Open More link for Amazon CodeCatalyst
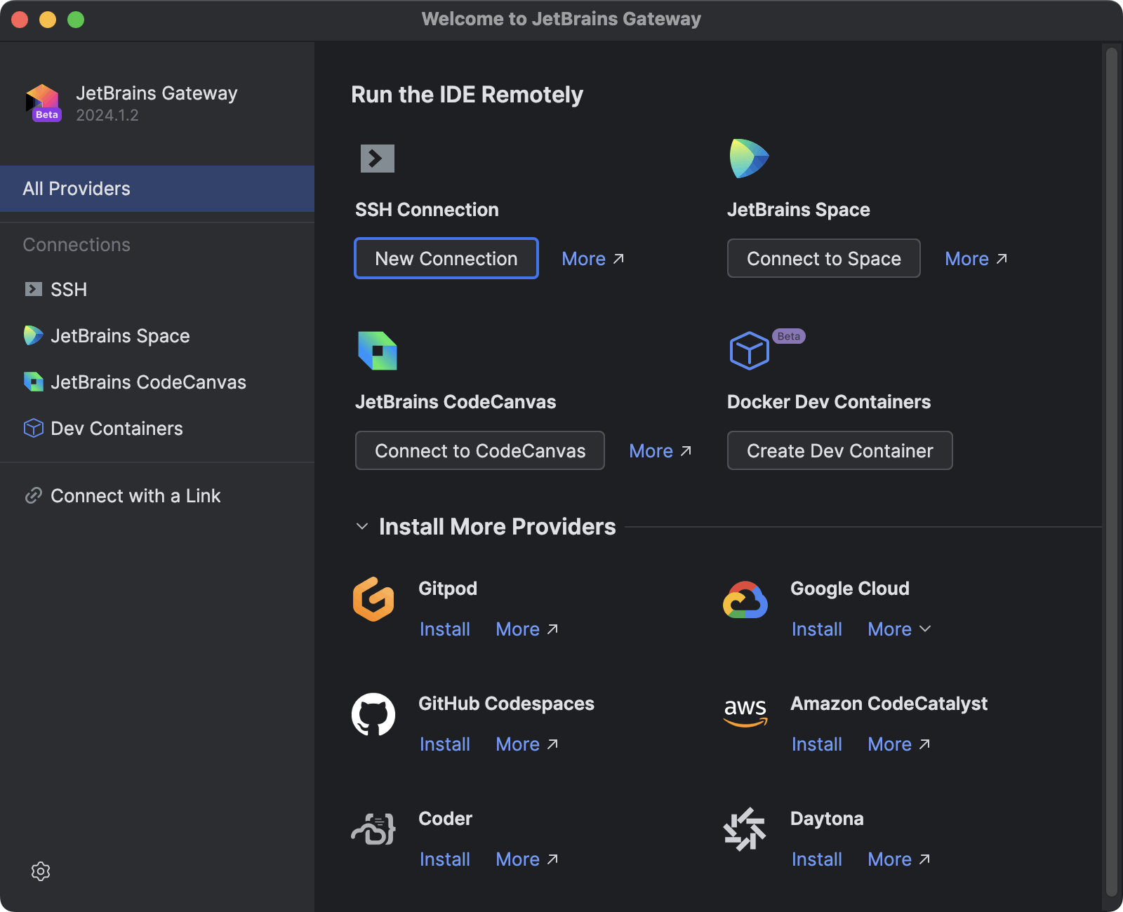This screenshot has height=912, width=1123. pyautogui.click(x=899, y=744)
